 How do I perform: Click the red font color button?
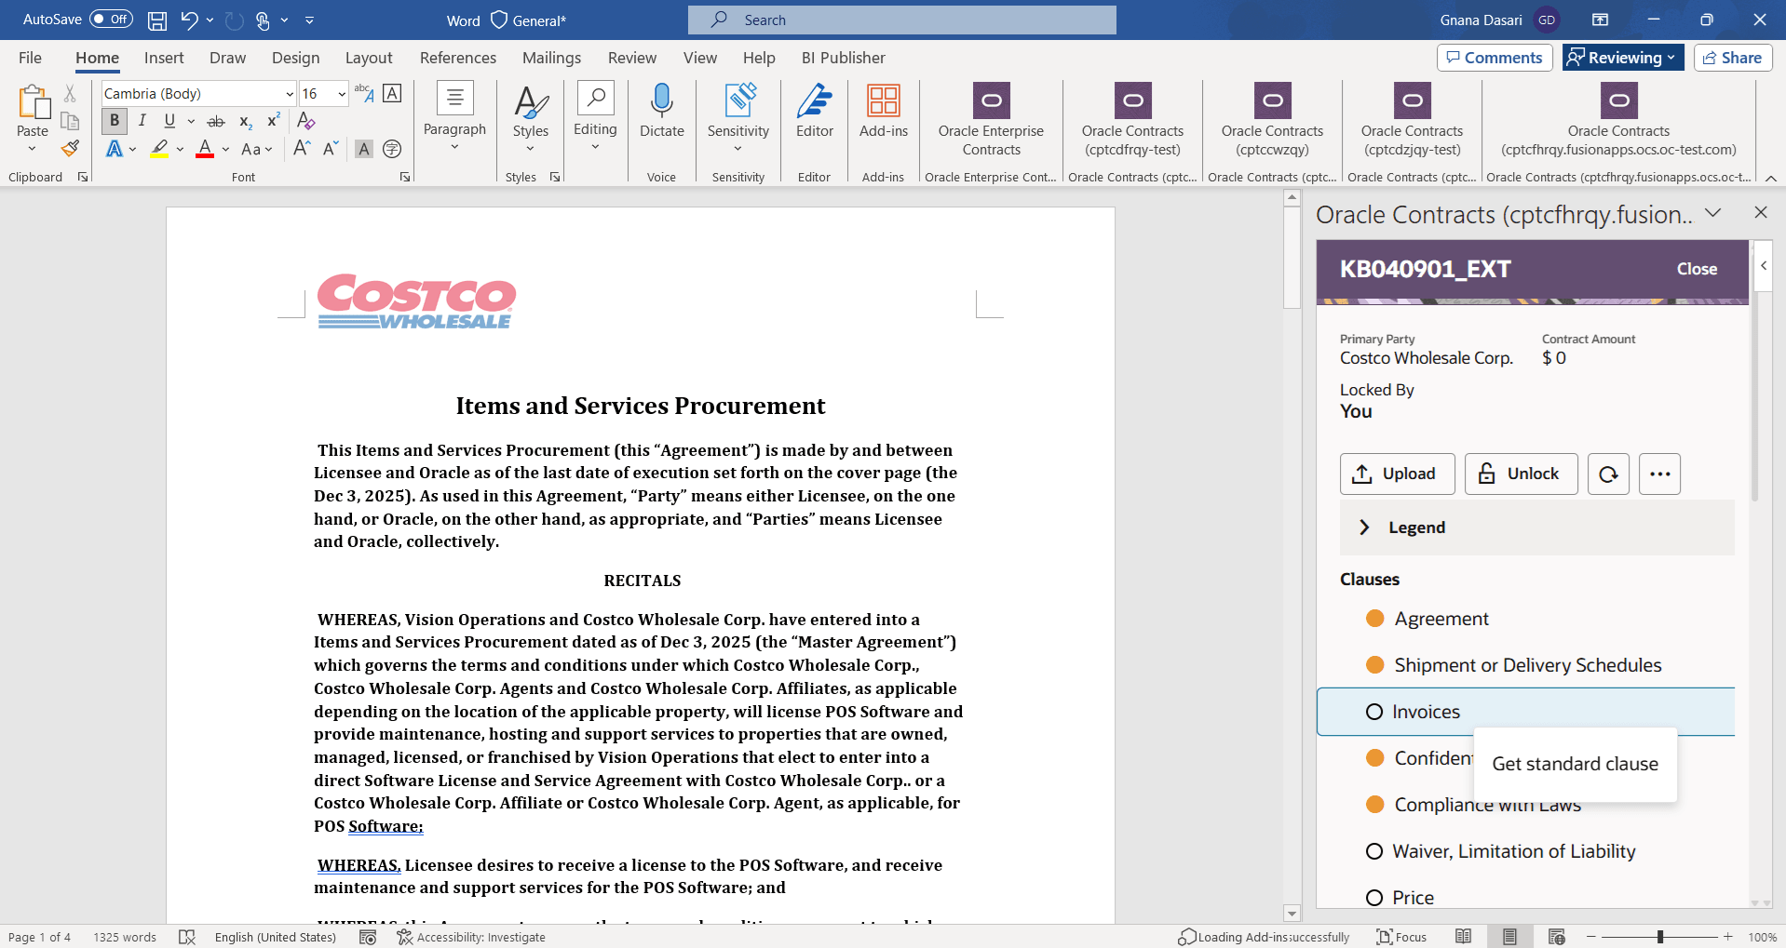[x=205, y=149]
